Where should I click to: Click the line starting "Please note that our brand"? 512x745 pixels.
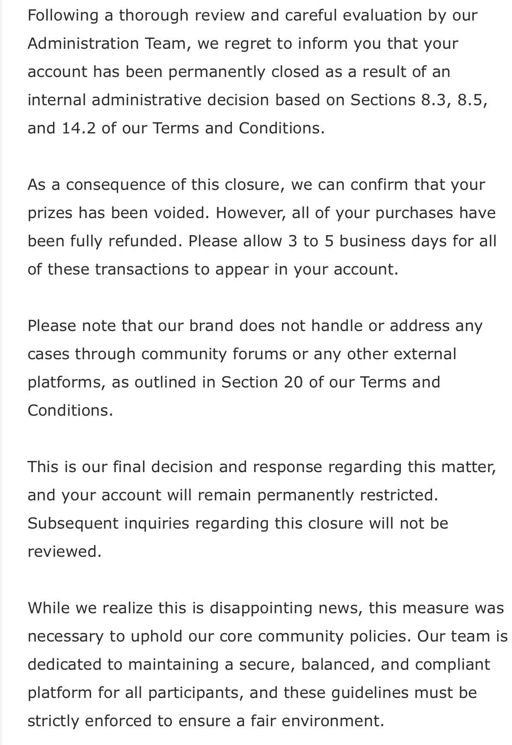click(255, 325)
